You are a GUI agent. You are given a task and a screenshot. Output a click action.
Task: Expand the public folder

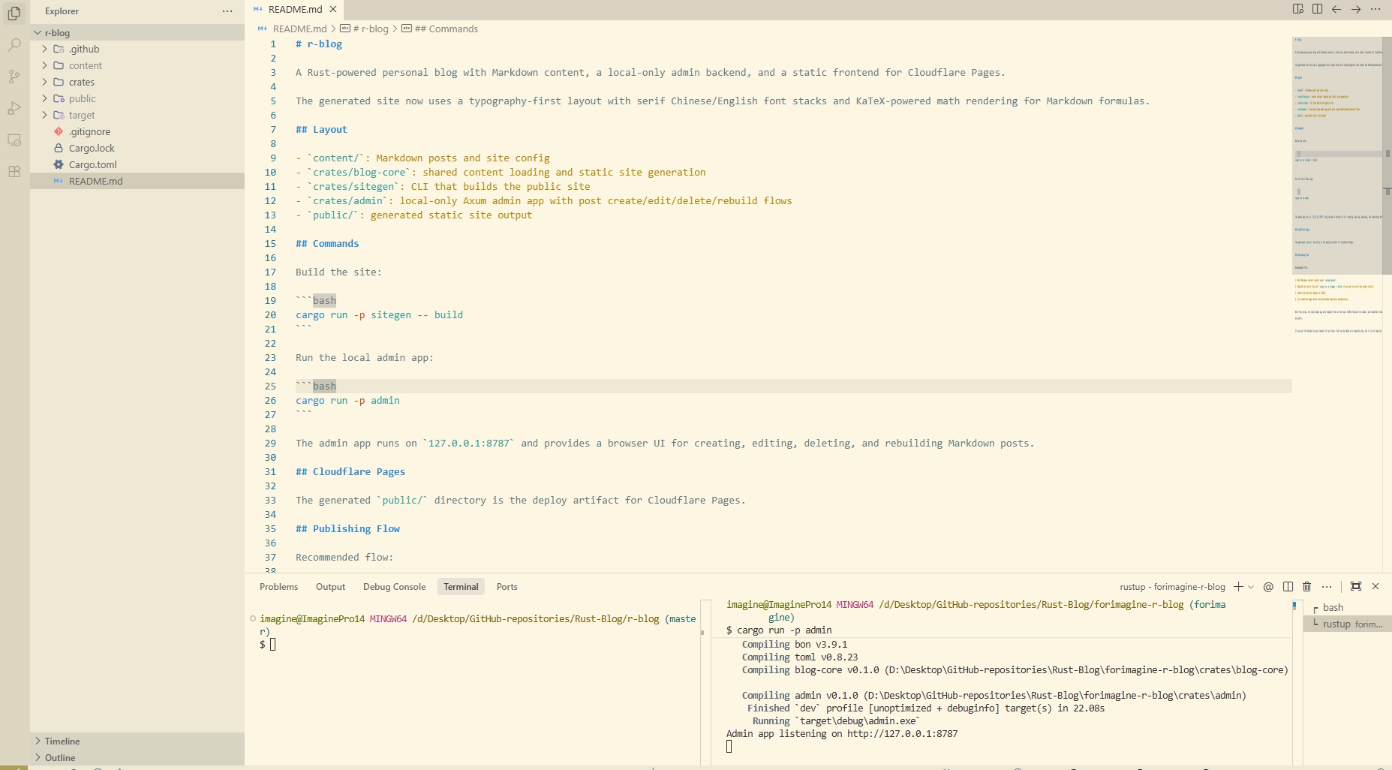pyautogui.click(x=137, y=99)
